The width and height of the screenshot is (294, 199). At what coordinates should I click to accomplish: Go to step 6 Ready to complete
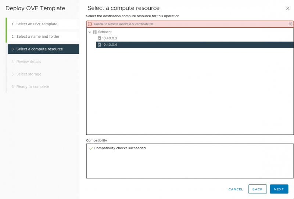point(32,86)
